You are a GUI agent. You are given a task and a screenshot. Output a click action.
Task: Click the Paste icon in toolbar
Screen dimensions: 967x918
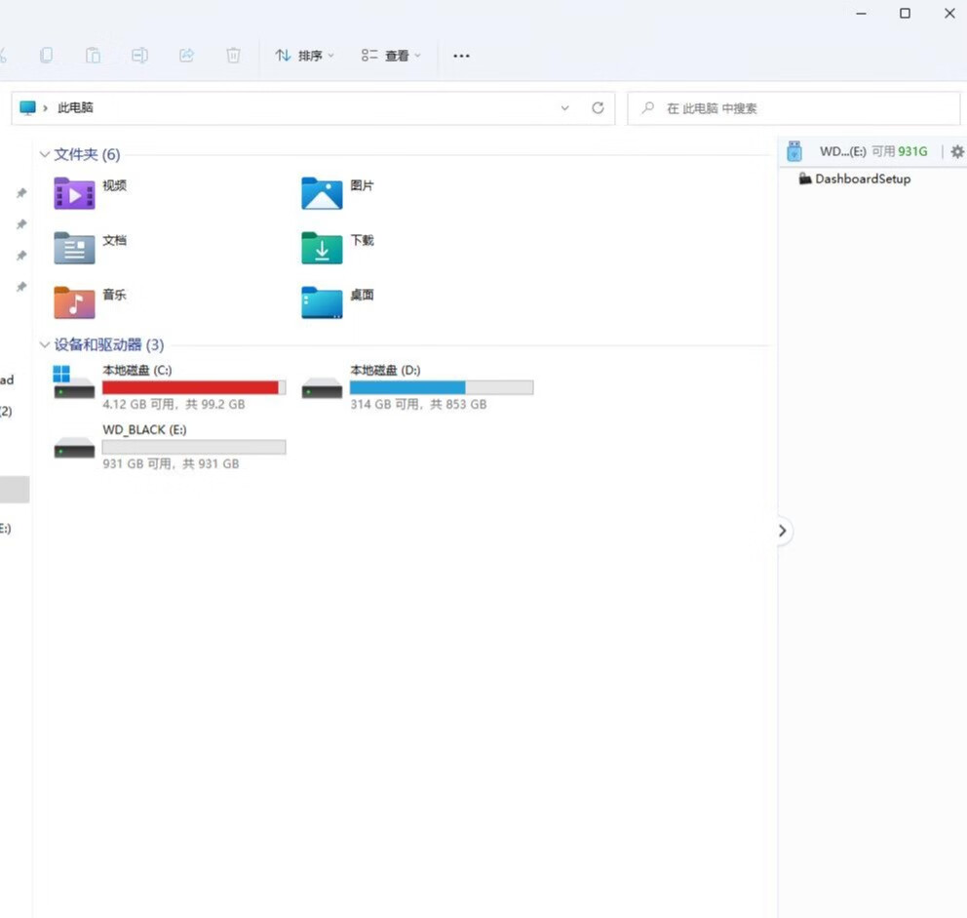(x=94, y=56)
